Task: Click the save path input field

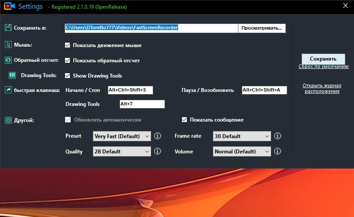Action: 151,28
